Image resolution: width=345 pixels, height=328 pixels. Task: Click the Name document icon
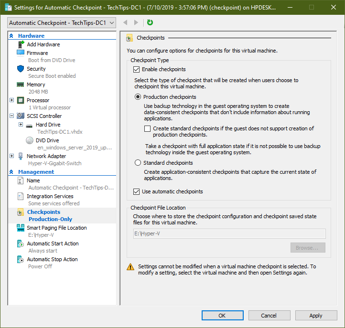pos(21,180)
